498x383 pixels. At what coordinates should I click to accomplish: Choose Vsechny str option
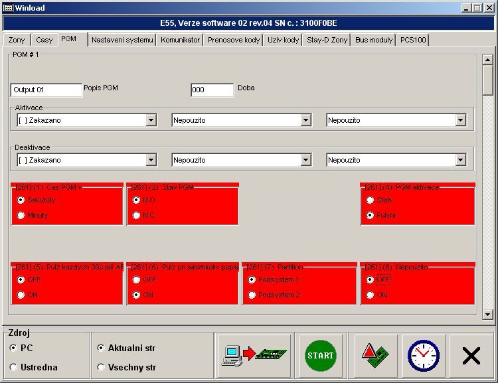click(101, 367)
